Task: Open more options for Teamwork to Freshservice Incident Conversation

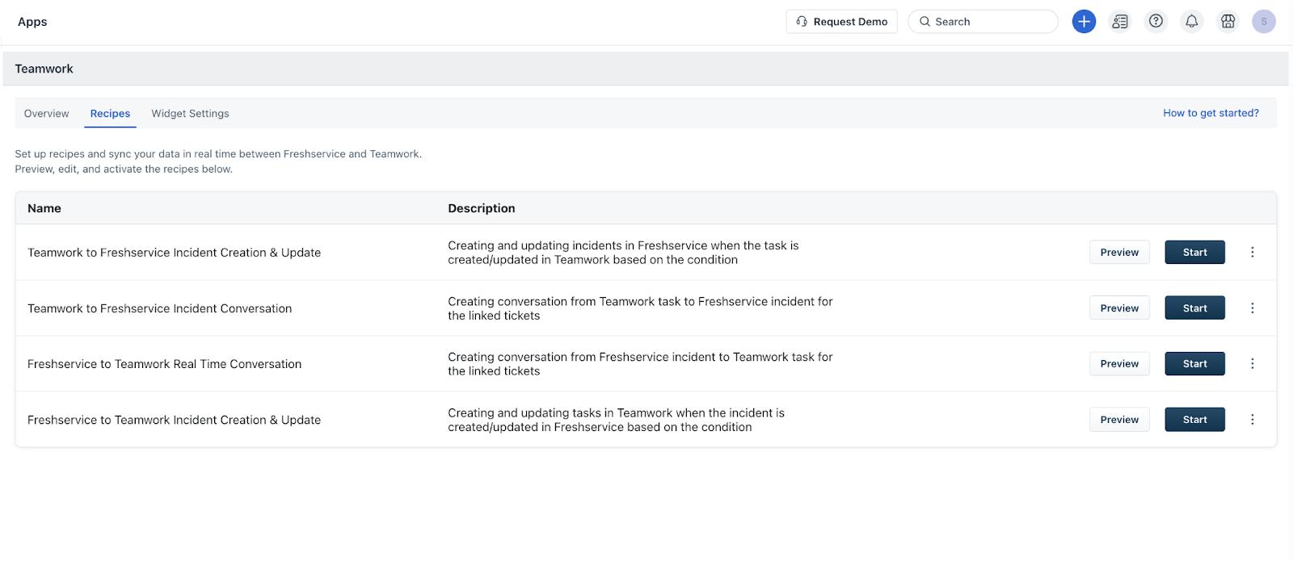Action: (x=1253, y=308)
